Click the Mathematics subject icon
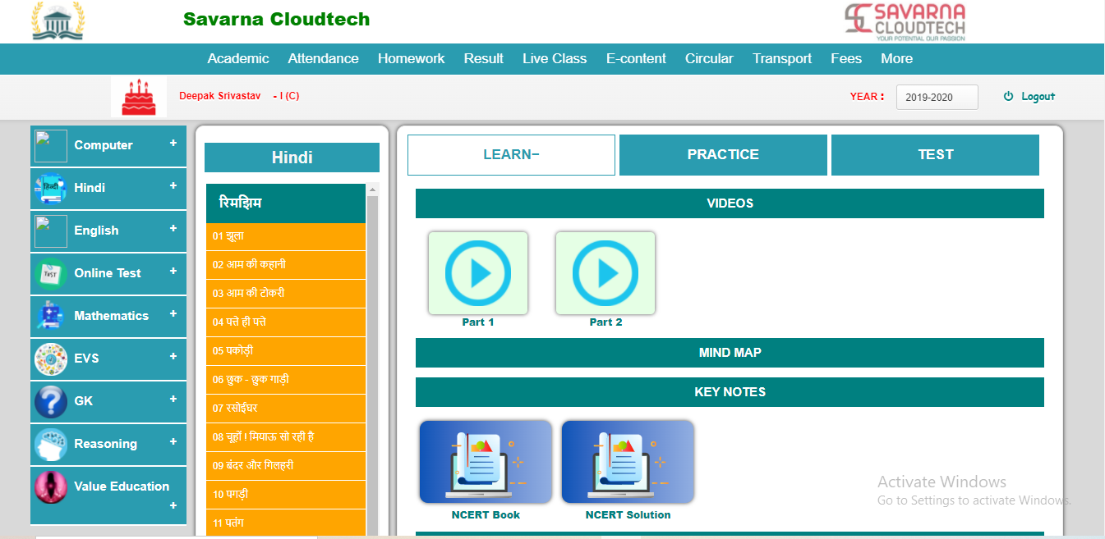 click(x=51, y=316)
